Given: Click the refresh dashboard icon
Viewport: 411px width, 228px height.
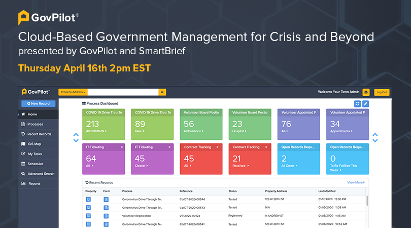Looking at the screenshot, I should coord(357,104).
